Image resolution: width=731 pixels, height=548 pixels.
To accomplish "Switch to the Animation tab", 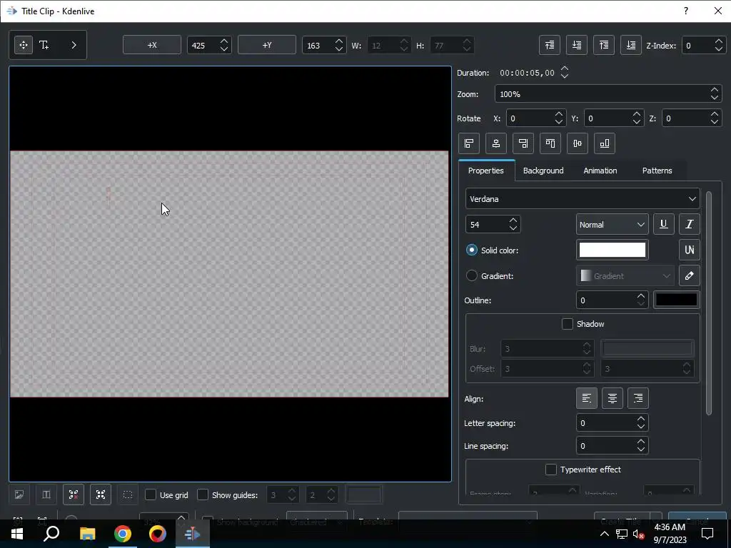I will tap(600, 171).
